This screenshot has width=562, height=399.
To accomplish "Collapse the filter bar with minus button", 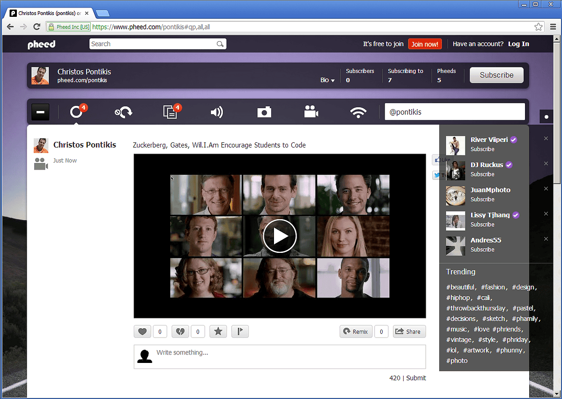I will (40, 112).
